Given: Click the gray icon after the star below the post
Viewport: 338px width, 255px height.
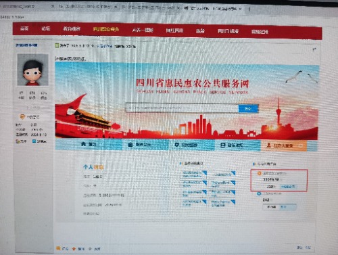Looking at the screenshot, I should 90,249.
